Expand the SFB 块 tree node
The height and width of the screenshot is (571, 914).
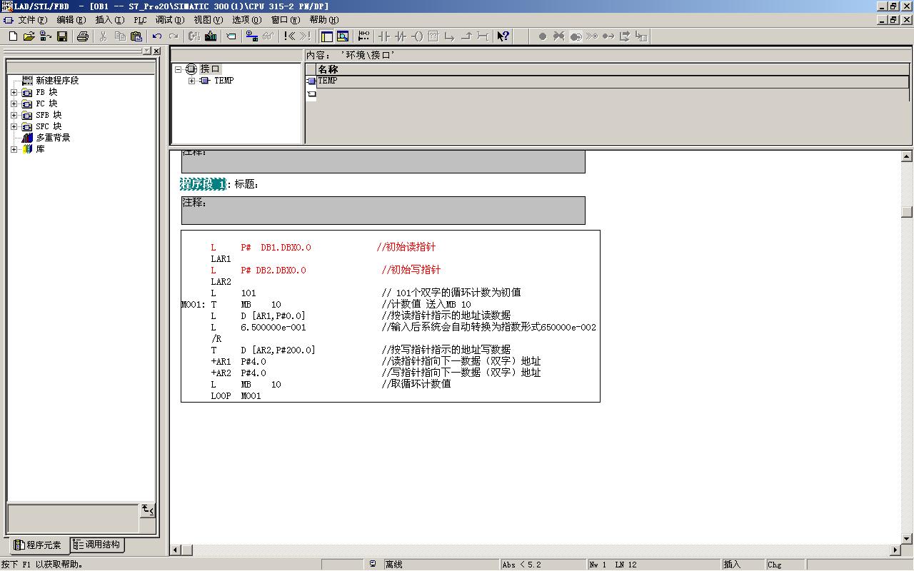click(14, 115)
